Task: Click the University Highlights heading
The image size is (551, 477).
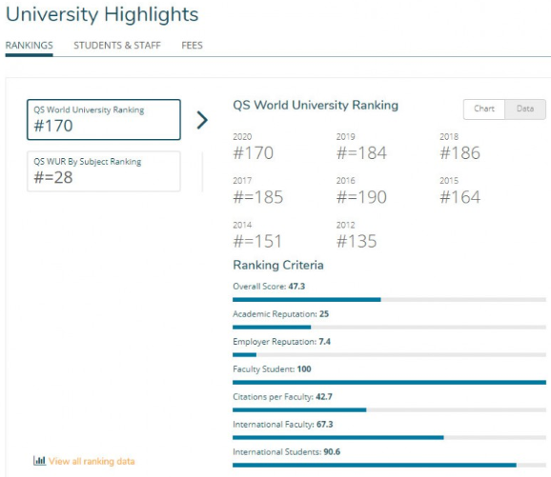Action: click(x=102, y=14)
